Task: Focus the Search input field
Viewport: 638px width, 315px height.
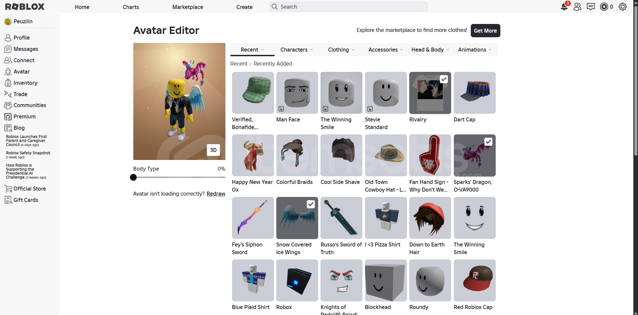Action: tap(348, 7)
